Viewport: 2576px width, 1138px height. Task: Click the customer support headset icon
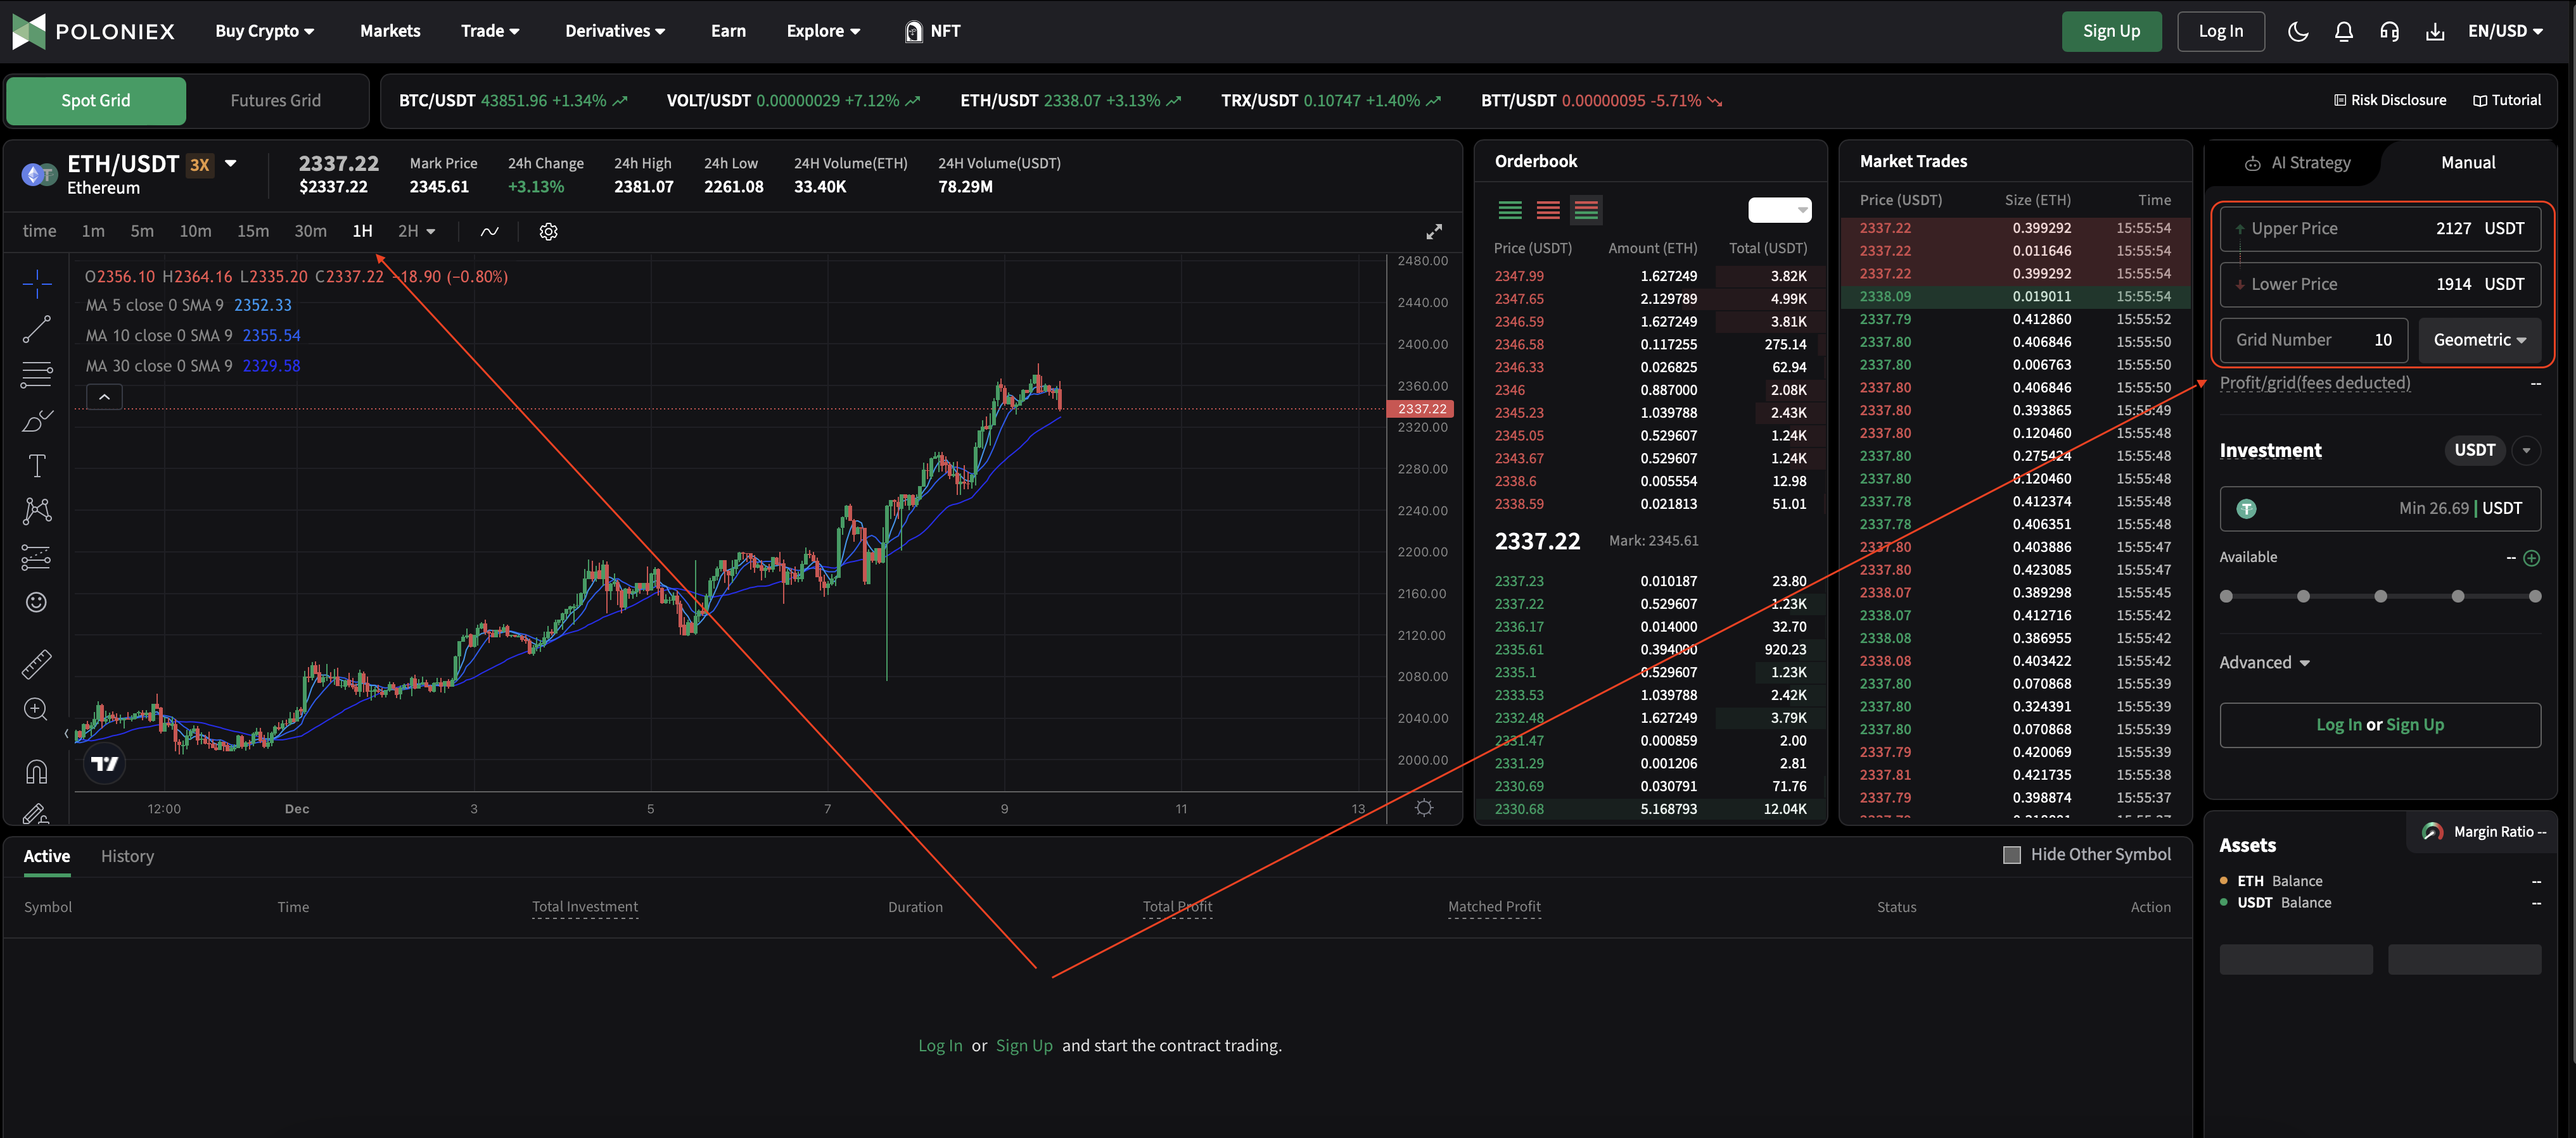click(x=2389, y=31)
